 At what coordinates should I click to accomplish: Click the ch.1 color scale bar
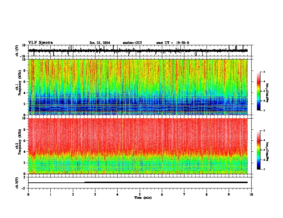(258, 91)
